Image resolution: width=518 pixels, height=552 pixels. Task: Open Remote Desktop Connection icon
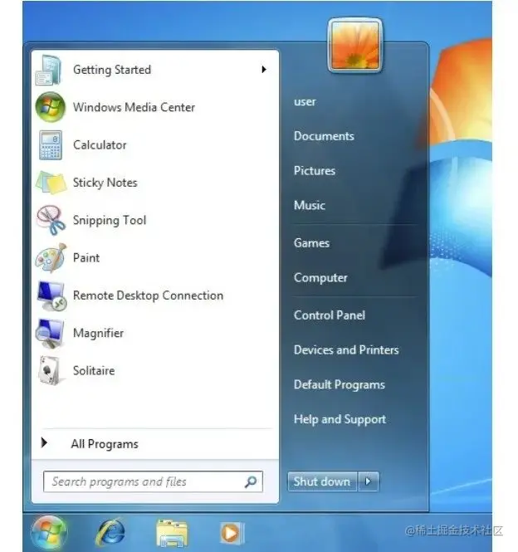(x=51, y=296)
